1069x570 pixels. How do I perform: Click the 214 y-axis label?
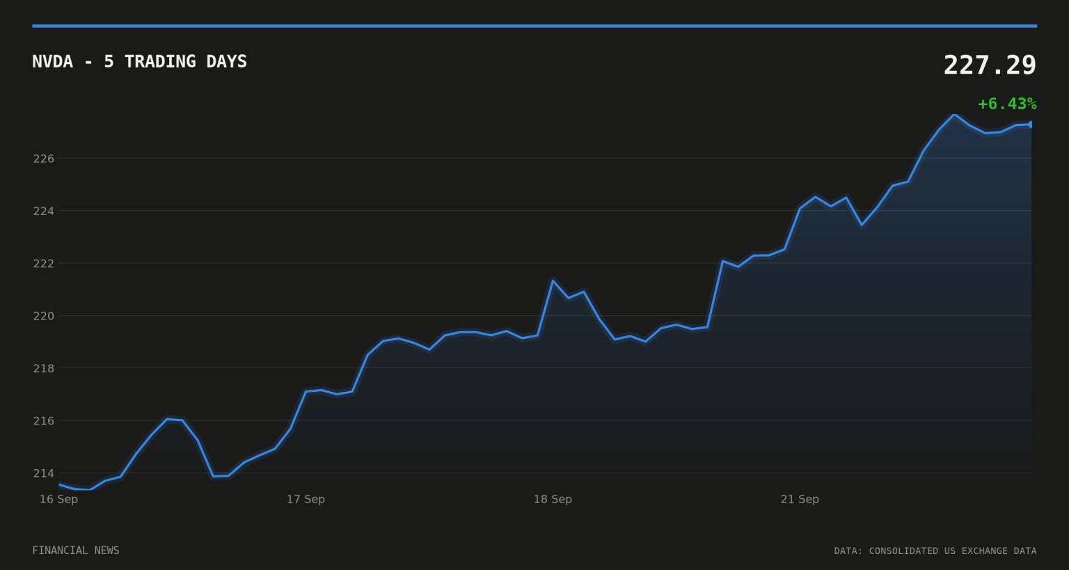(43, 473)
